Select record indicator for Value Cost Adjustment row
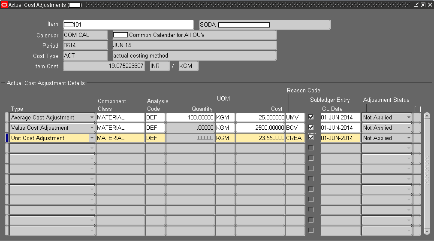Screen dimensions: 434x241 7,128
